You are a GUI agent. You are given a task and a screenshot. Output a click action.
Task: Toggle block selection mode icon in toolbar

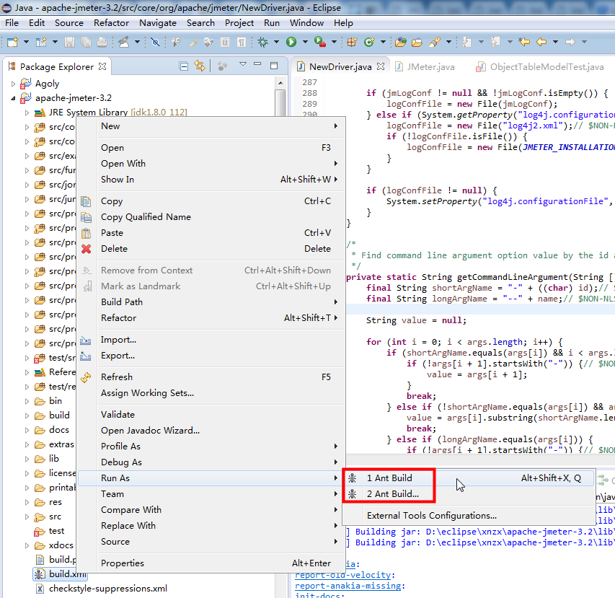click(x=225, y=42)
